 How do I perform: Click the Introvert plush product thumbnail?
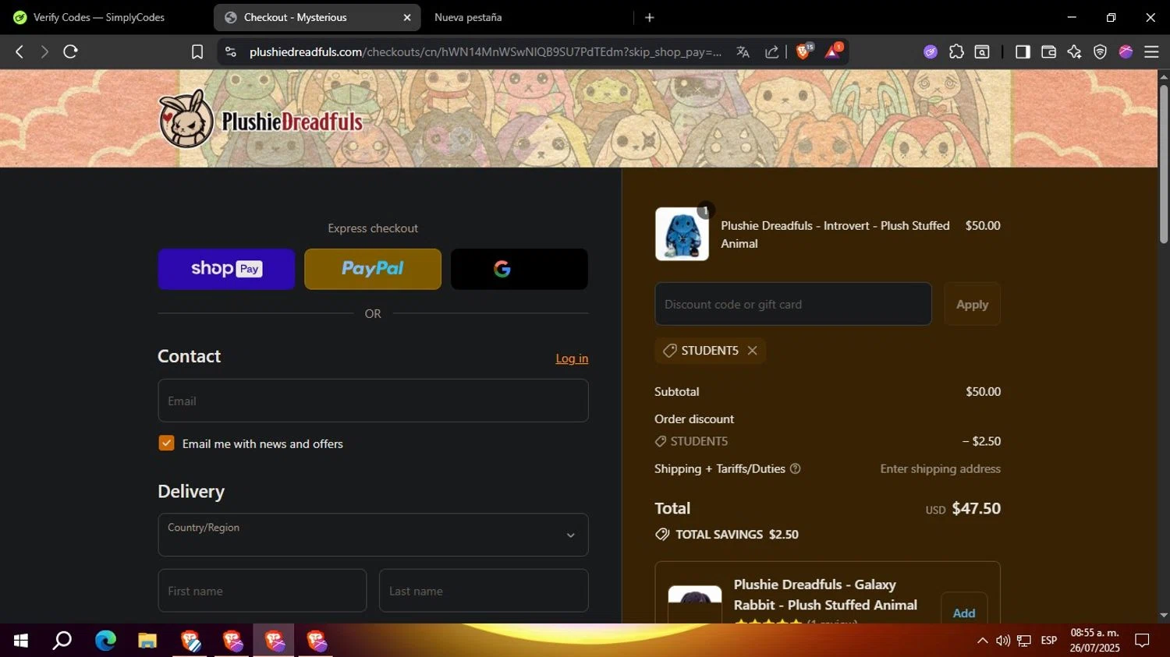(682, 234)
